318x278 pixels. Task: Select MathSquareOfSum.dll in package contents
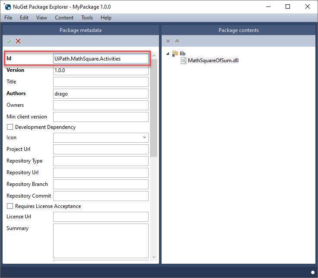click(213, 61)
